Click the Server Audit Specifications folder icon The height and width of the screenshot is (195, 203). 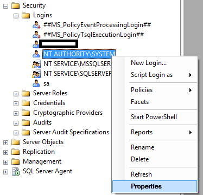pos(26,133)
